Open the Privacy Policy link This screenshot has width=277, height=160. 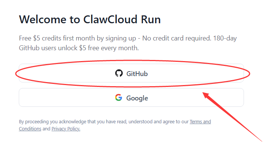tap(66, 129)
